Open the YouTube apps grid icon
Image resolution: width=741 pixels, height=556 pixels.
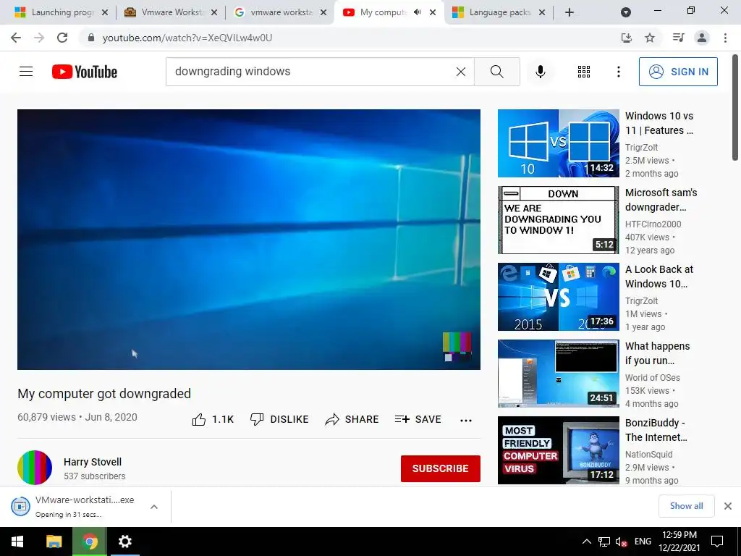[584, 72]
